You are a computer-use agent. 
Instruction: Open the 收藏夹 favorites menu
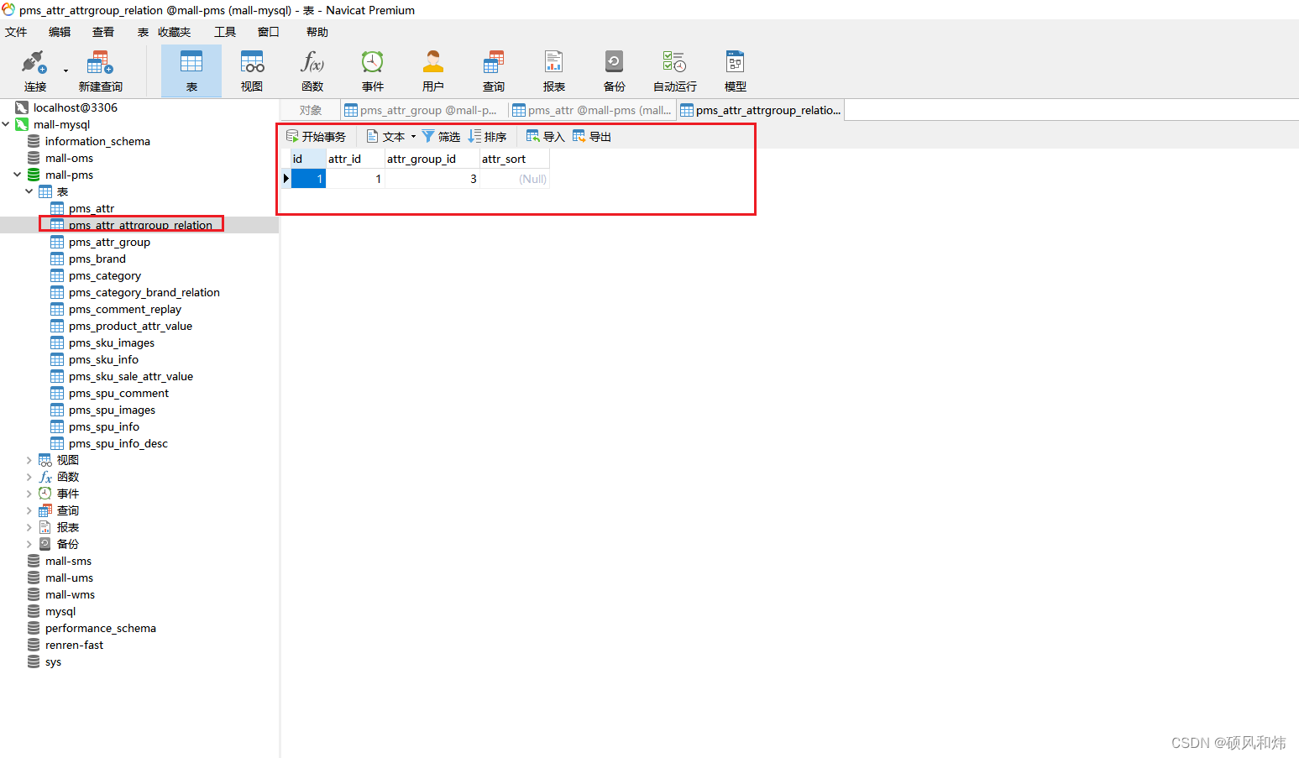click(174, 32)
